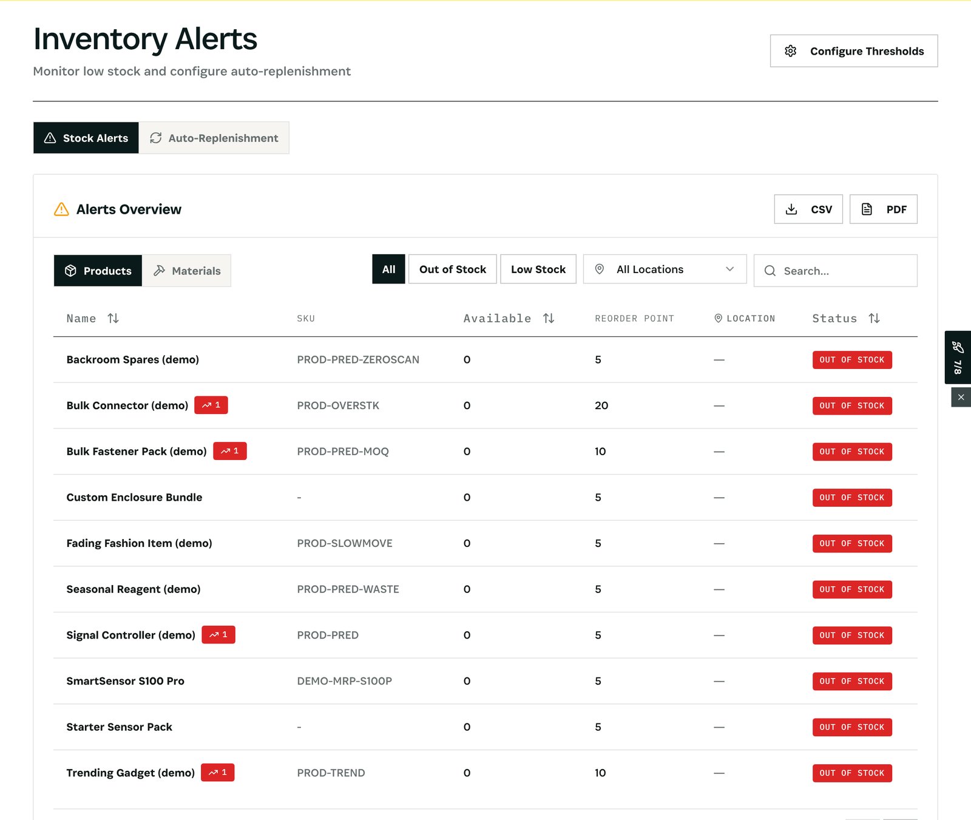
Task: Click the Auto-Replenishment refresh arrows icon
Action: tap(156, 138)
